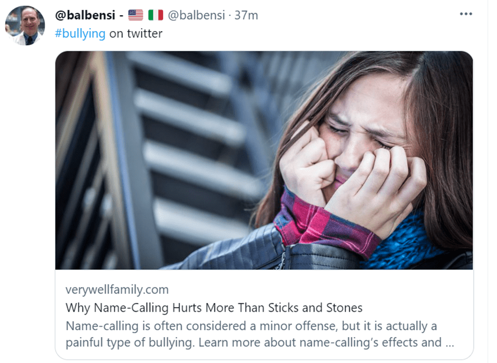Open the tweet permalink via 37m timestamp
The width and height of the screenshot is (497, 363).
246,15
